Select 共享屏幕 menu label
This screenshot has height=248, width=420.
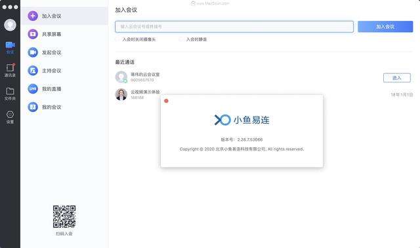(x=51, y=34)
